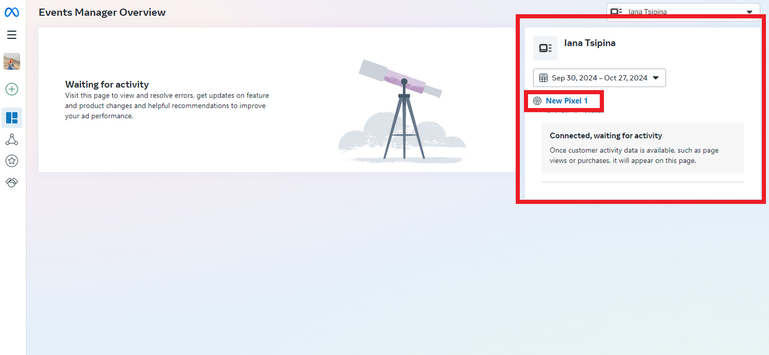
Task: Select the Overview icon in the sidebar
Action: point(12,118)
